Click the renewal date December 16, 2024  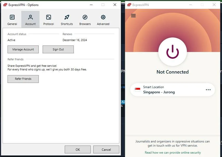coord(75,40)
